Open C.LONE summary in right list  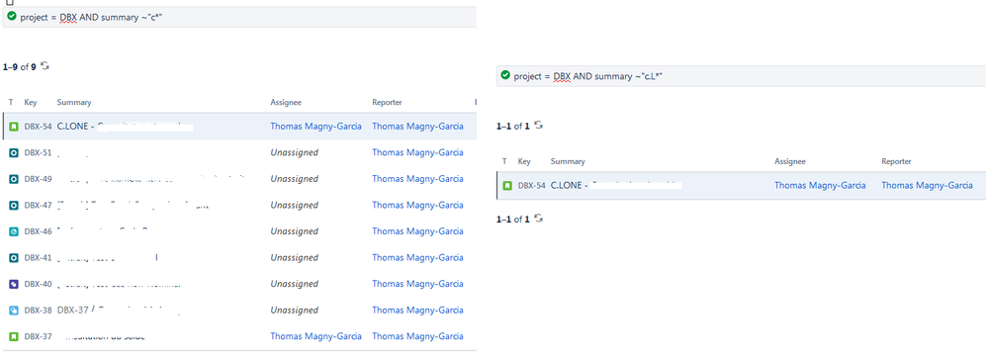point(615,185)
